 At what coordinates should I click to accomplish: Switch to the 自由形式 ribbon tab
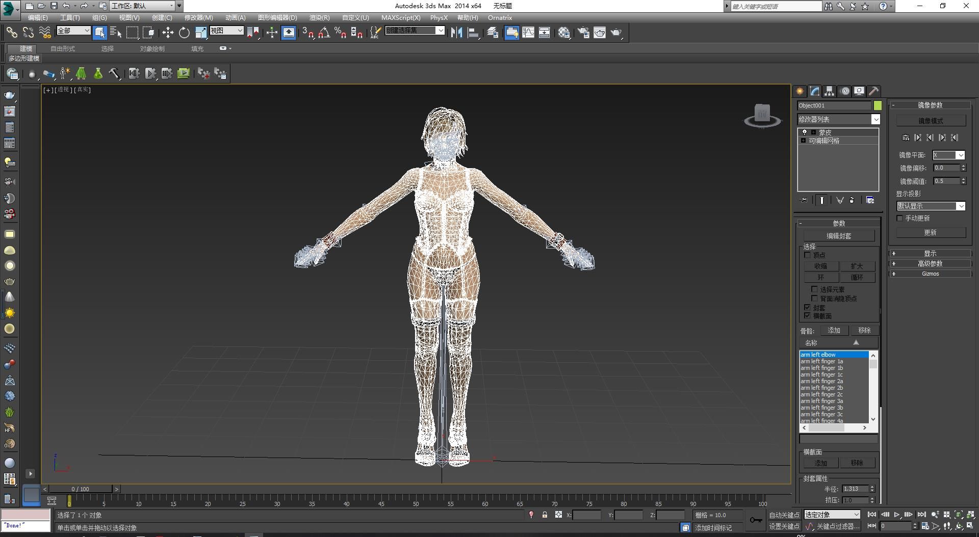click(x=63, y=48)
